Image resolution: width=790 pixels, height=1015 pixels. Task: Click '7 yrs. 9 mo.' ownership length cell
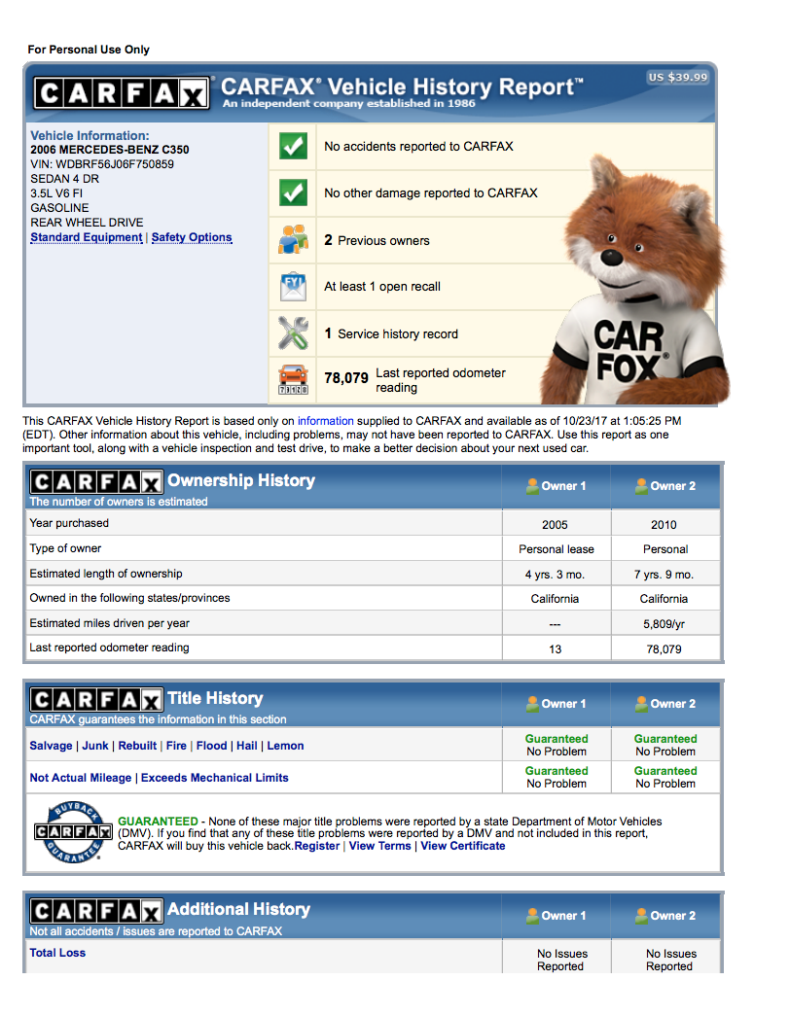(664, 575)
